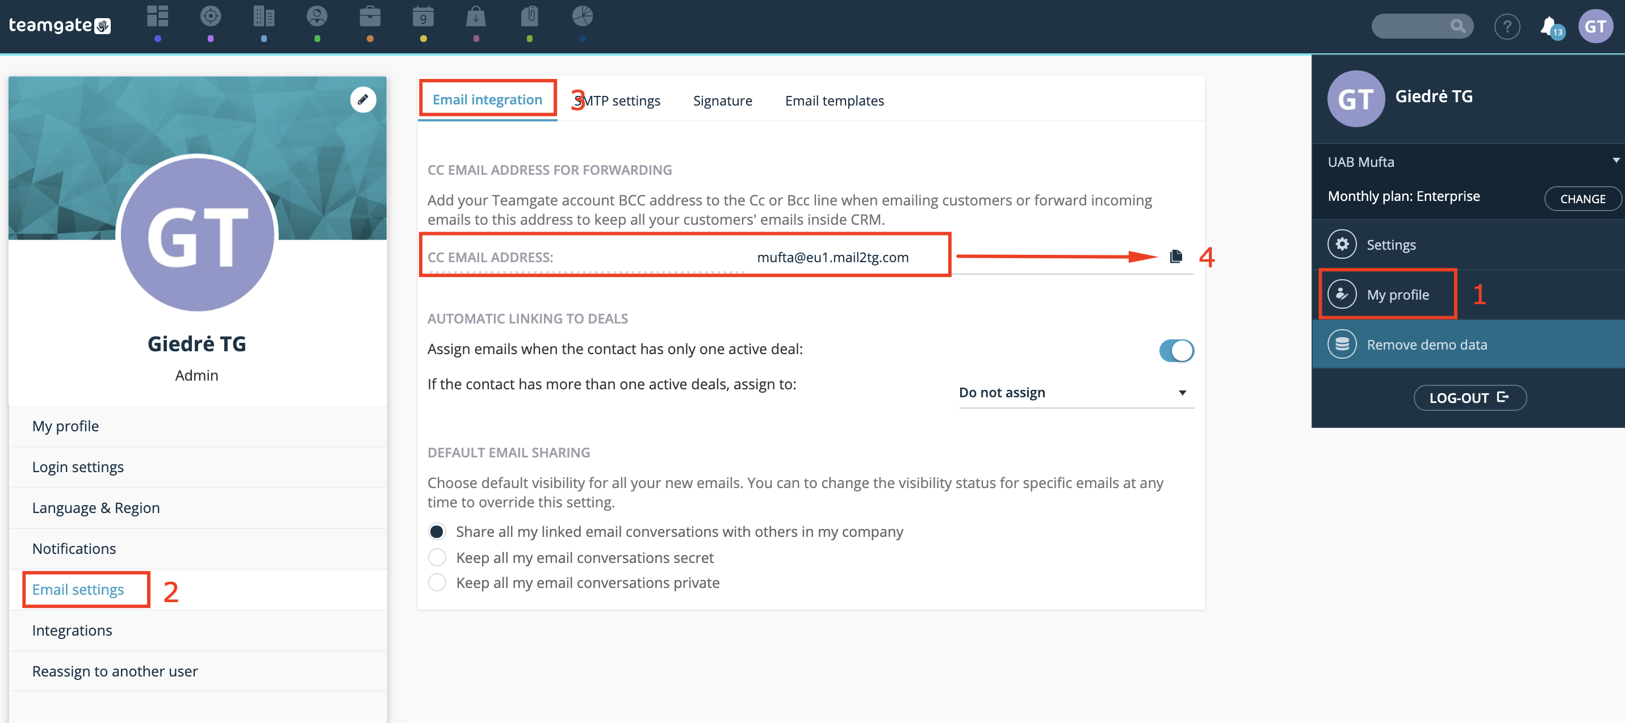The width and height of the screenshot is (1625, 723).
Task: Open the import bag icon in navigation
Action: pyautogui.click(x=476, y=16)
